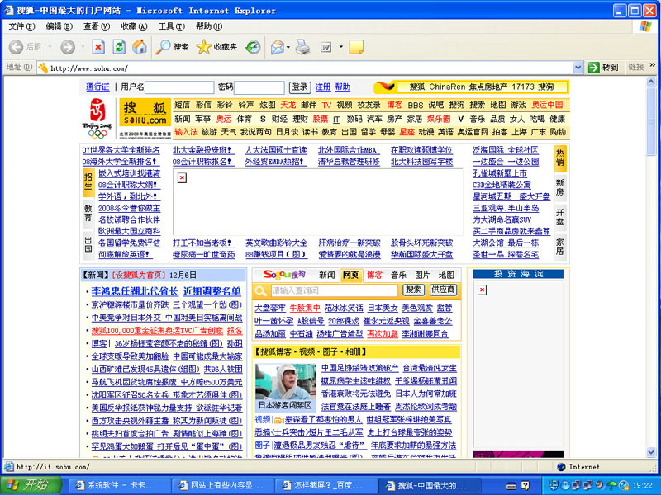
Task: Click the Mail envelope toolbar icon
Action: [277, 47]
